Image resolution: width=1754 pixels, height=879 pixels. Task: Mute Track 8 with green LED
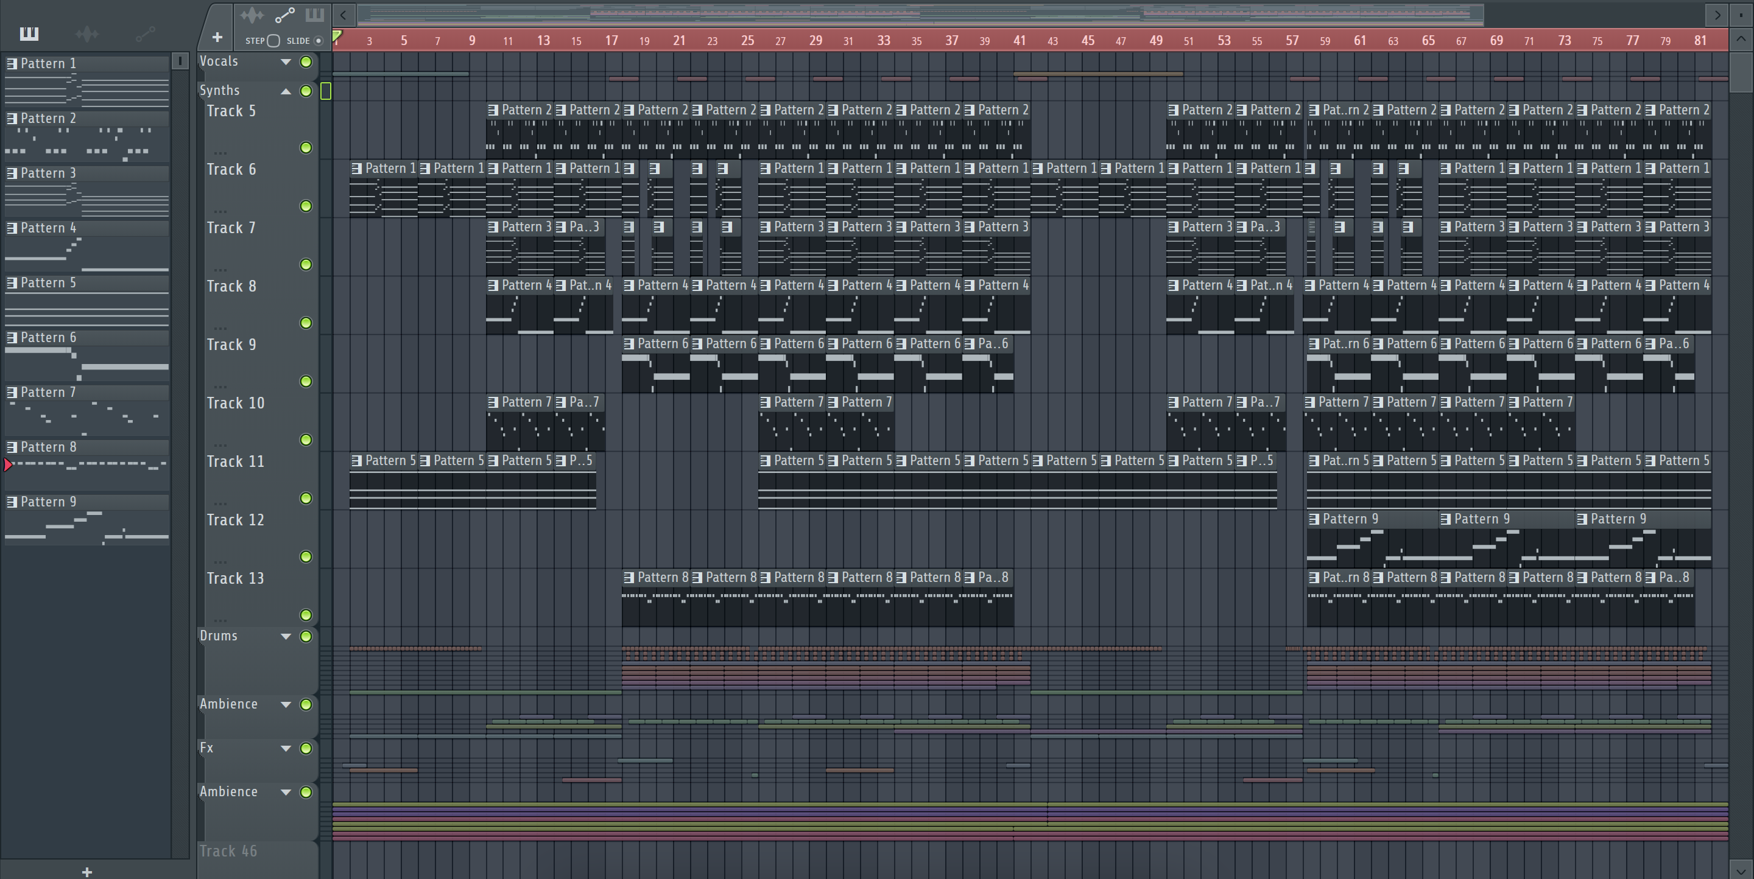point(306,323)
